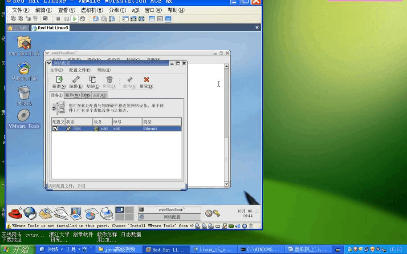407x254 pixels.
Task: Open the root@localhost terminal window menu arrow
Action: pyautogui.click(x=47, y=53)
